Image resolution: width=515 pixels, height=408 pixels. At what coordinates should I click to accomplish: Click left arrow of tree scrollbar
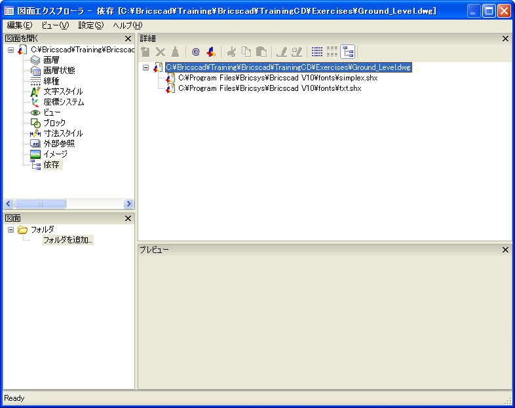point(9,204)
